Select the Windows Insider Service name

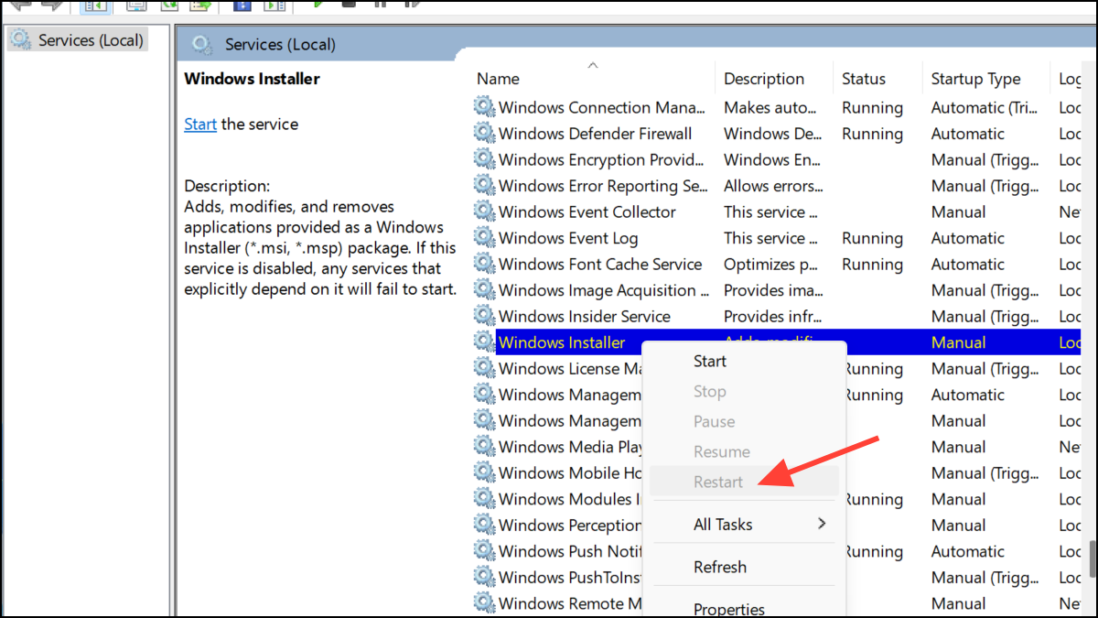(584, 316)
